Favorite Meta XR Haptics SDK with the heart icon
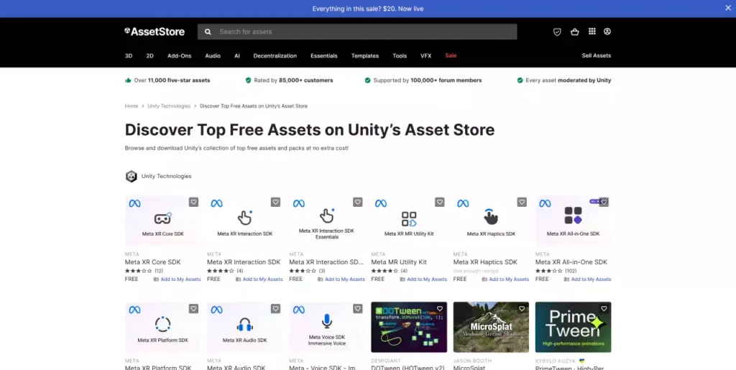Image resolution: width=736 pixels, height=370 pixels. (522, 202)
